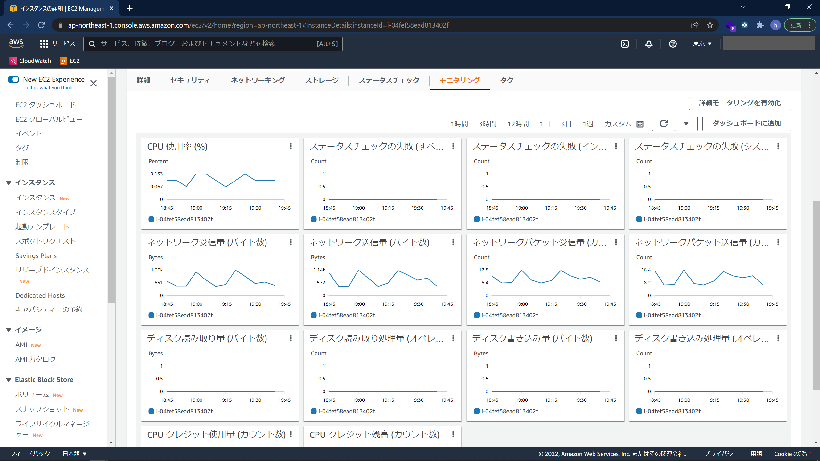Open a new browser tab

pos(130,8)
